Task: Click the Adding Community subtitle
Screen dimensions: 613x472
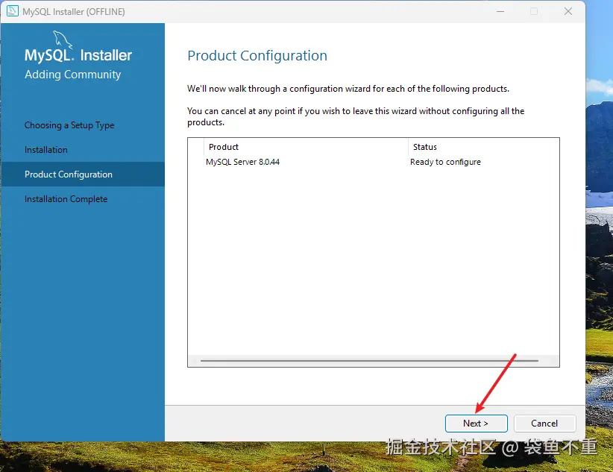Action: pos(73,75)
